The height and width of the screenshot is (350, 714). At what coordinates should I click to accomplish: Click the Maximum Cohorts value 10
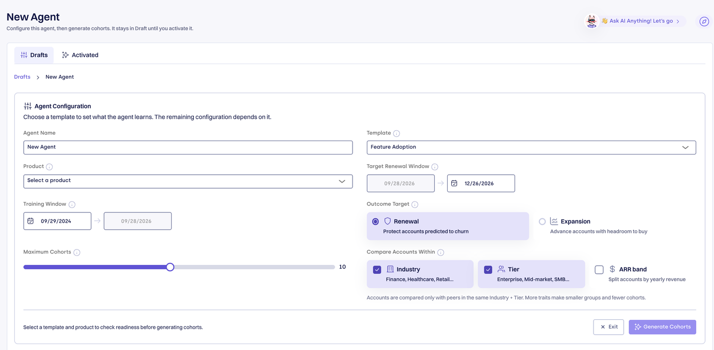click(x=342, y=267)
